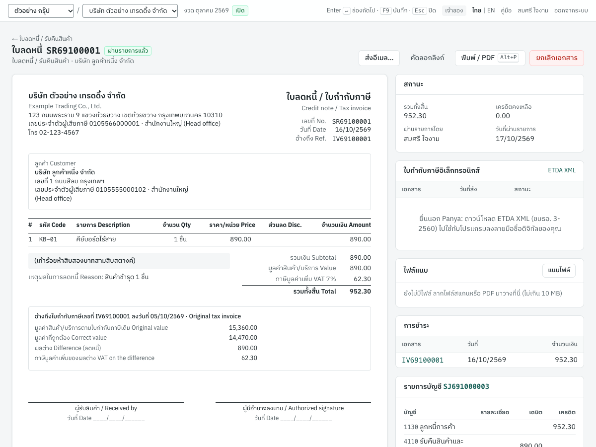The height and width of the screenshot is (447, 596).
Task: Click the ไฟล์แนบ file drop area text
Action: pyautogui.click(x=483, y=294)
